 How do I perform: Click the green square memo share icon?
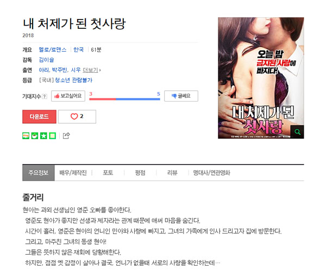[52, 136]
